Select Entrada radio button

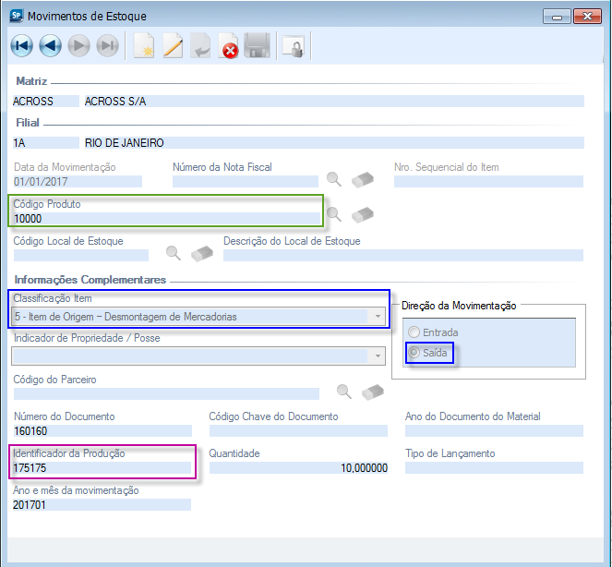(x=414, y=332)
